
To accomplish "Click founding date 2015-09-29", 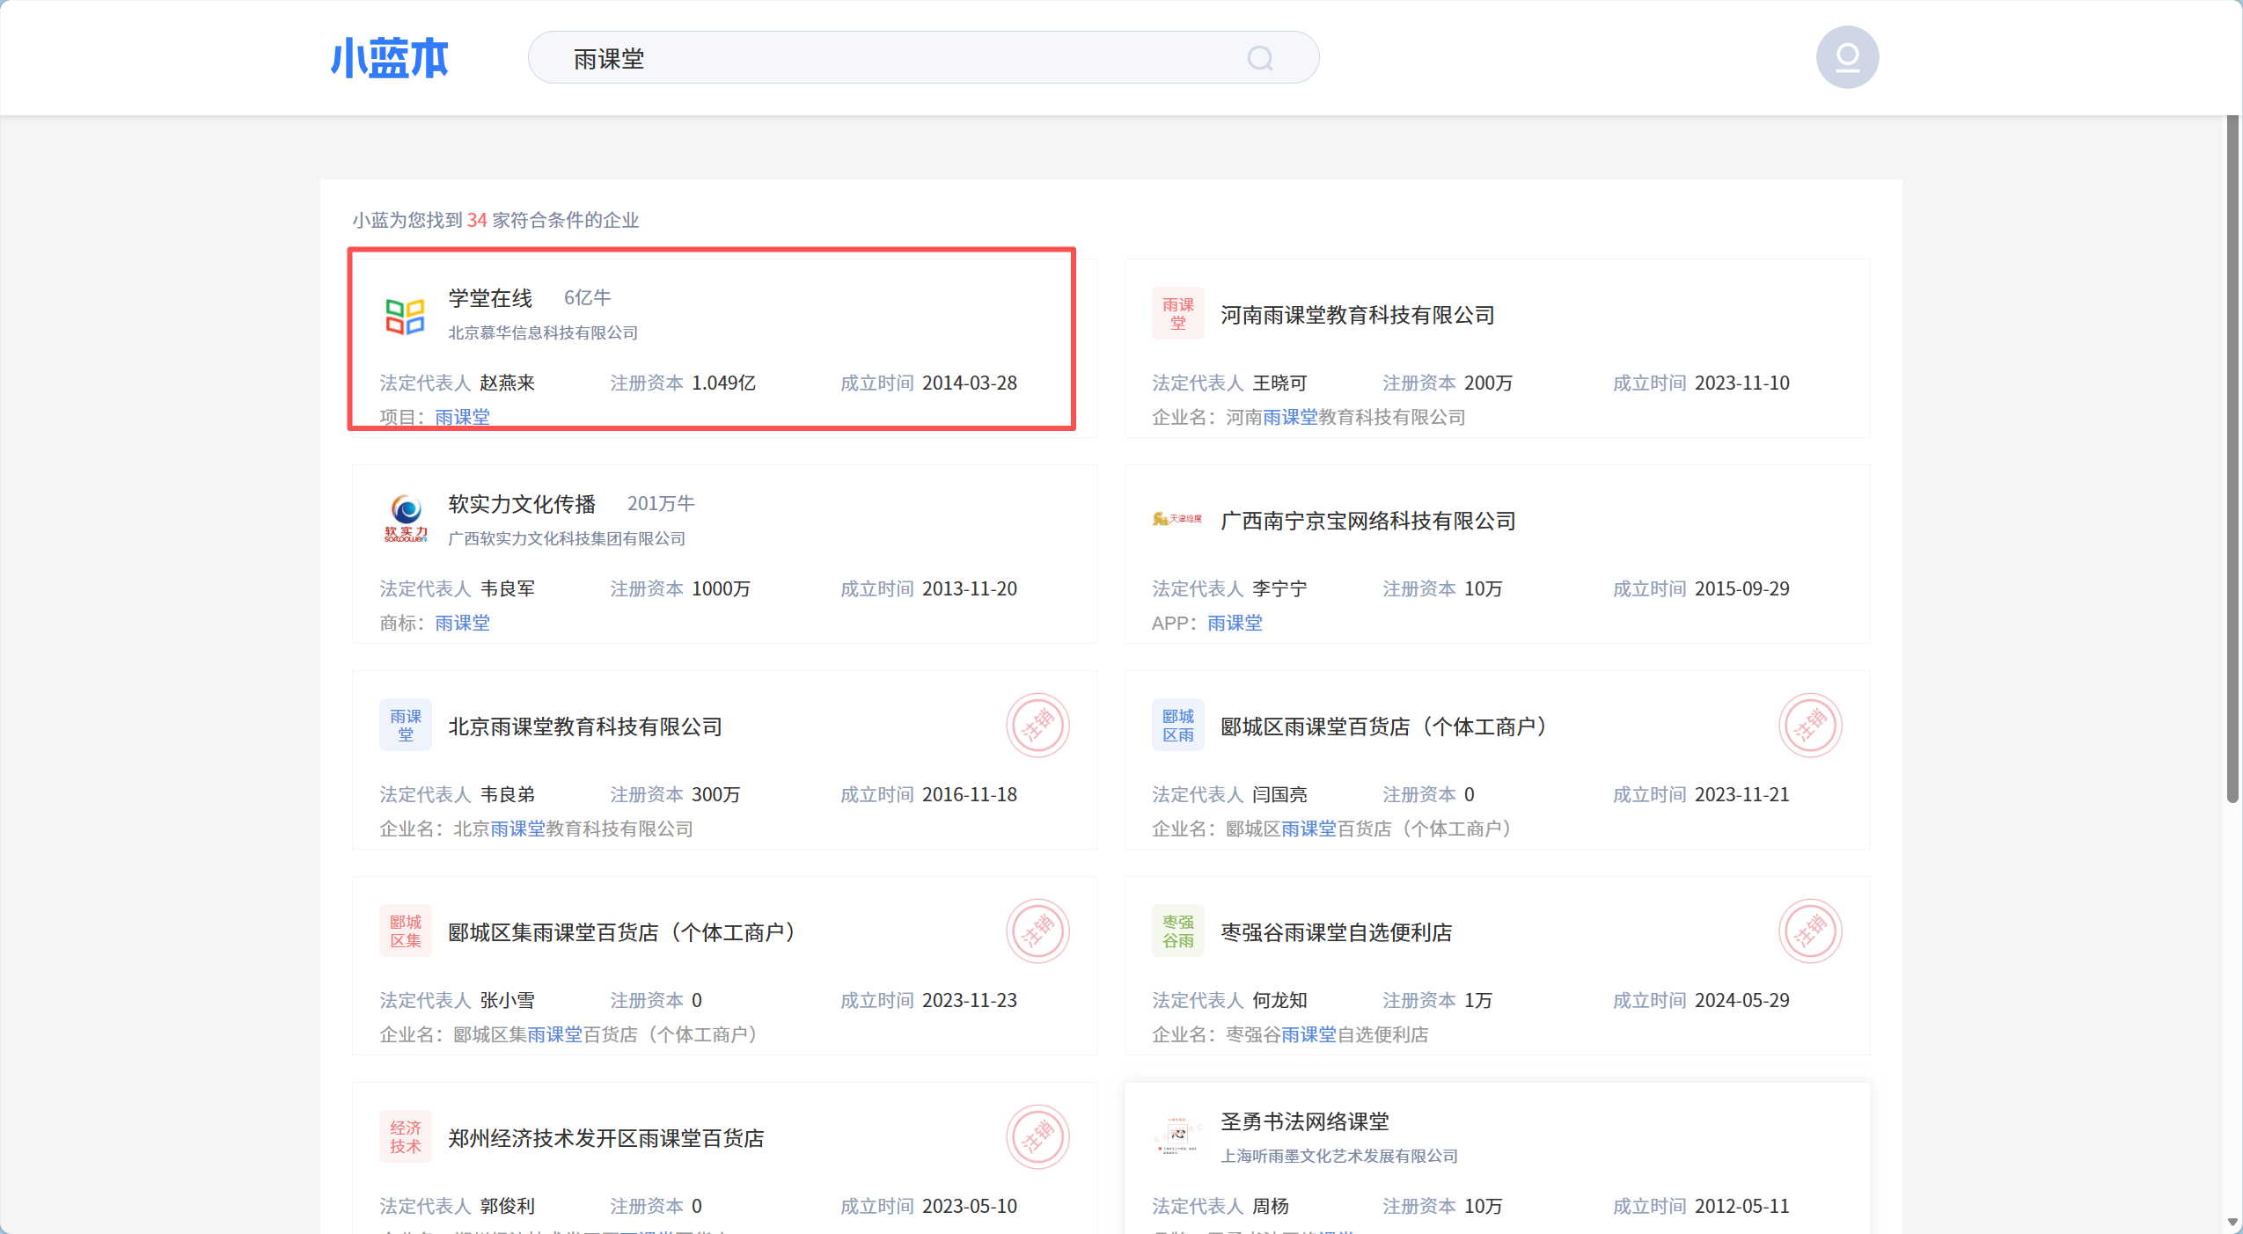I will [x=1742, y=588].
